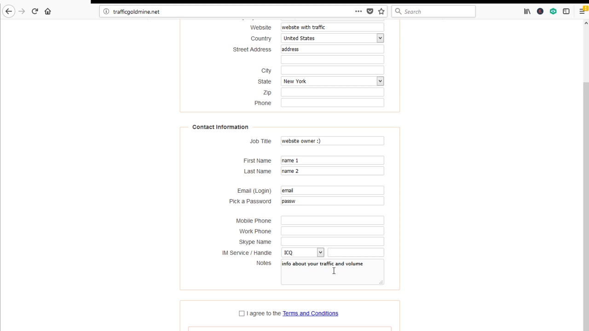Screen dimensions: 589x331
Task: Reload the current page
Action: [x=35, y=11]
